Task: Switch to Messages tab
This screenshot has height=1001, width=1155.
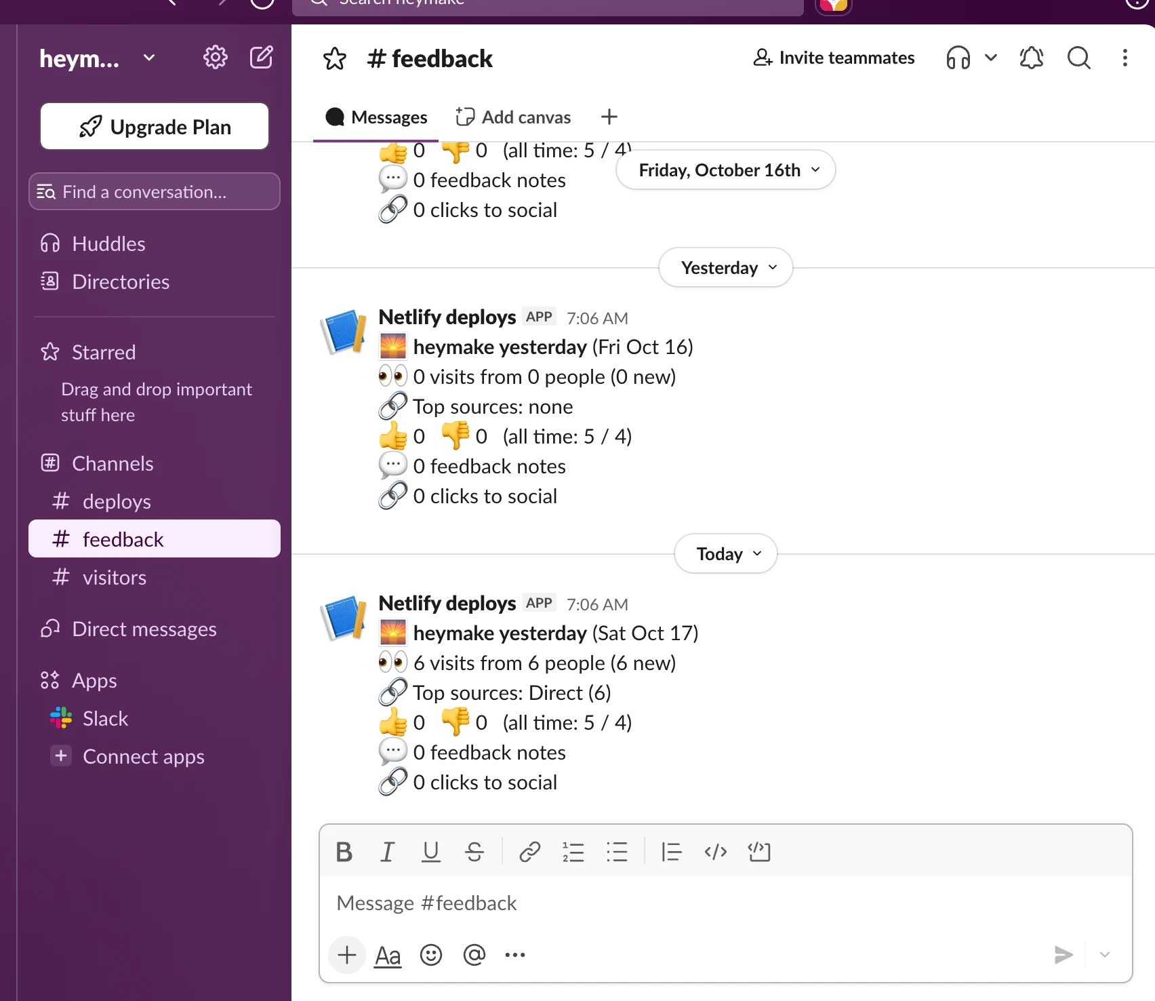Action: click(376, 117)
